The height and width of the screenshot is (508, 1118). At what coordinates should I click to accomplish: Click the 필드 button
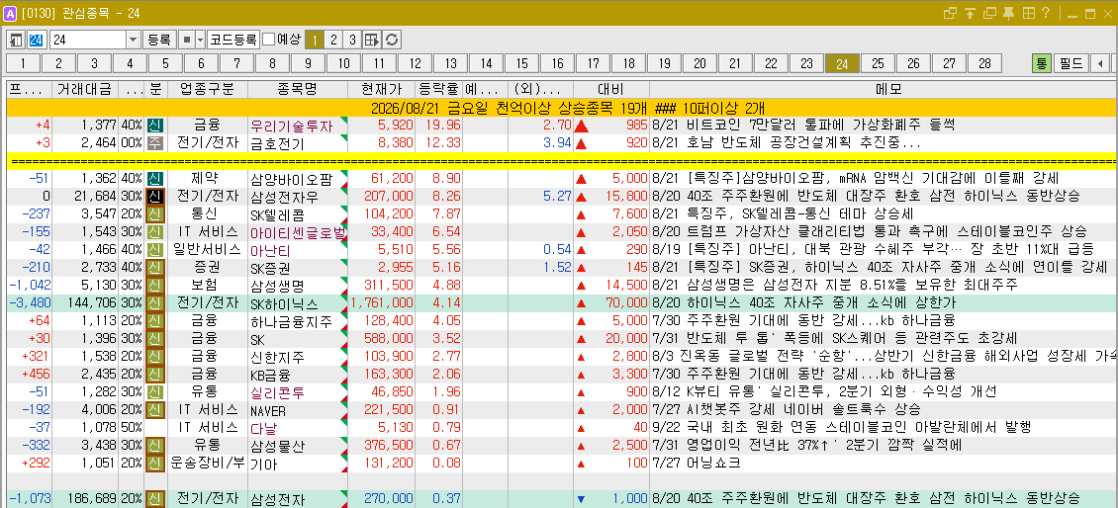(x=1071, y=63)
